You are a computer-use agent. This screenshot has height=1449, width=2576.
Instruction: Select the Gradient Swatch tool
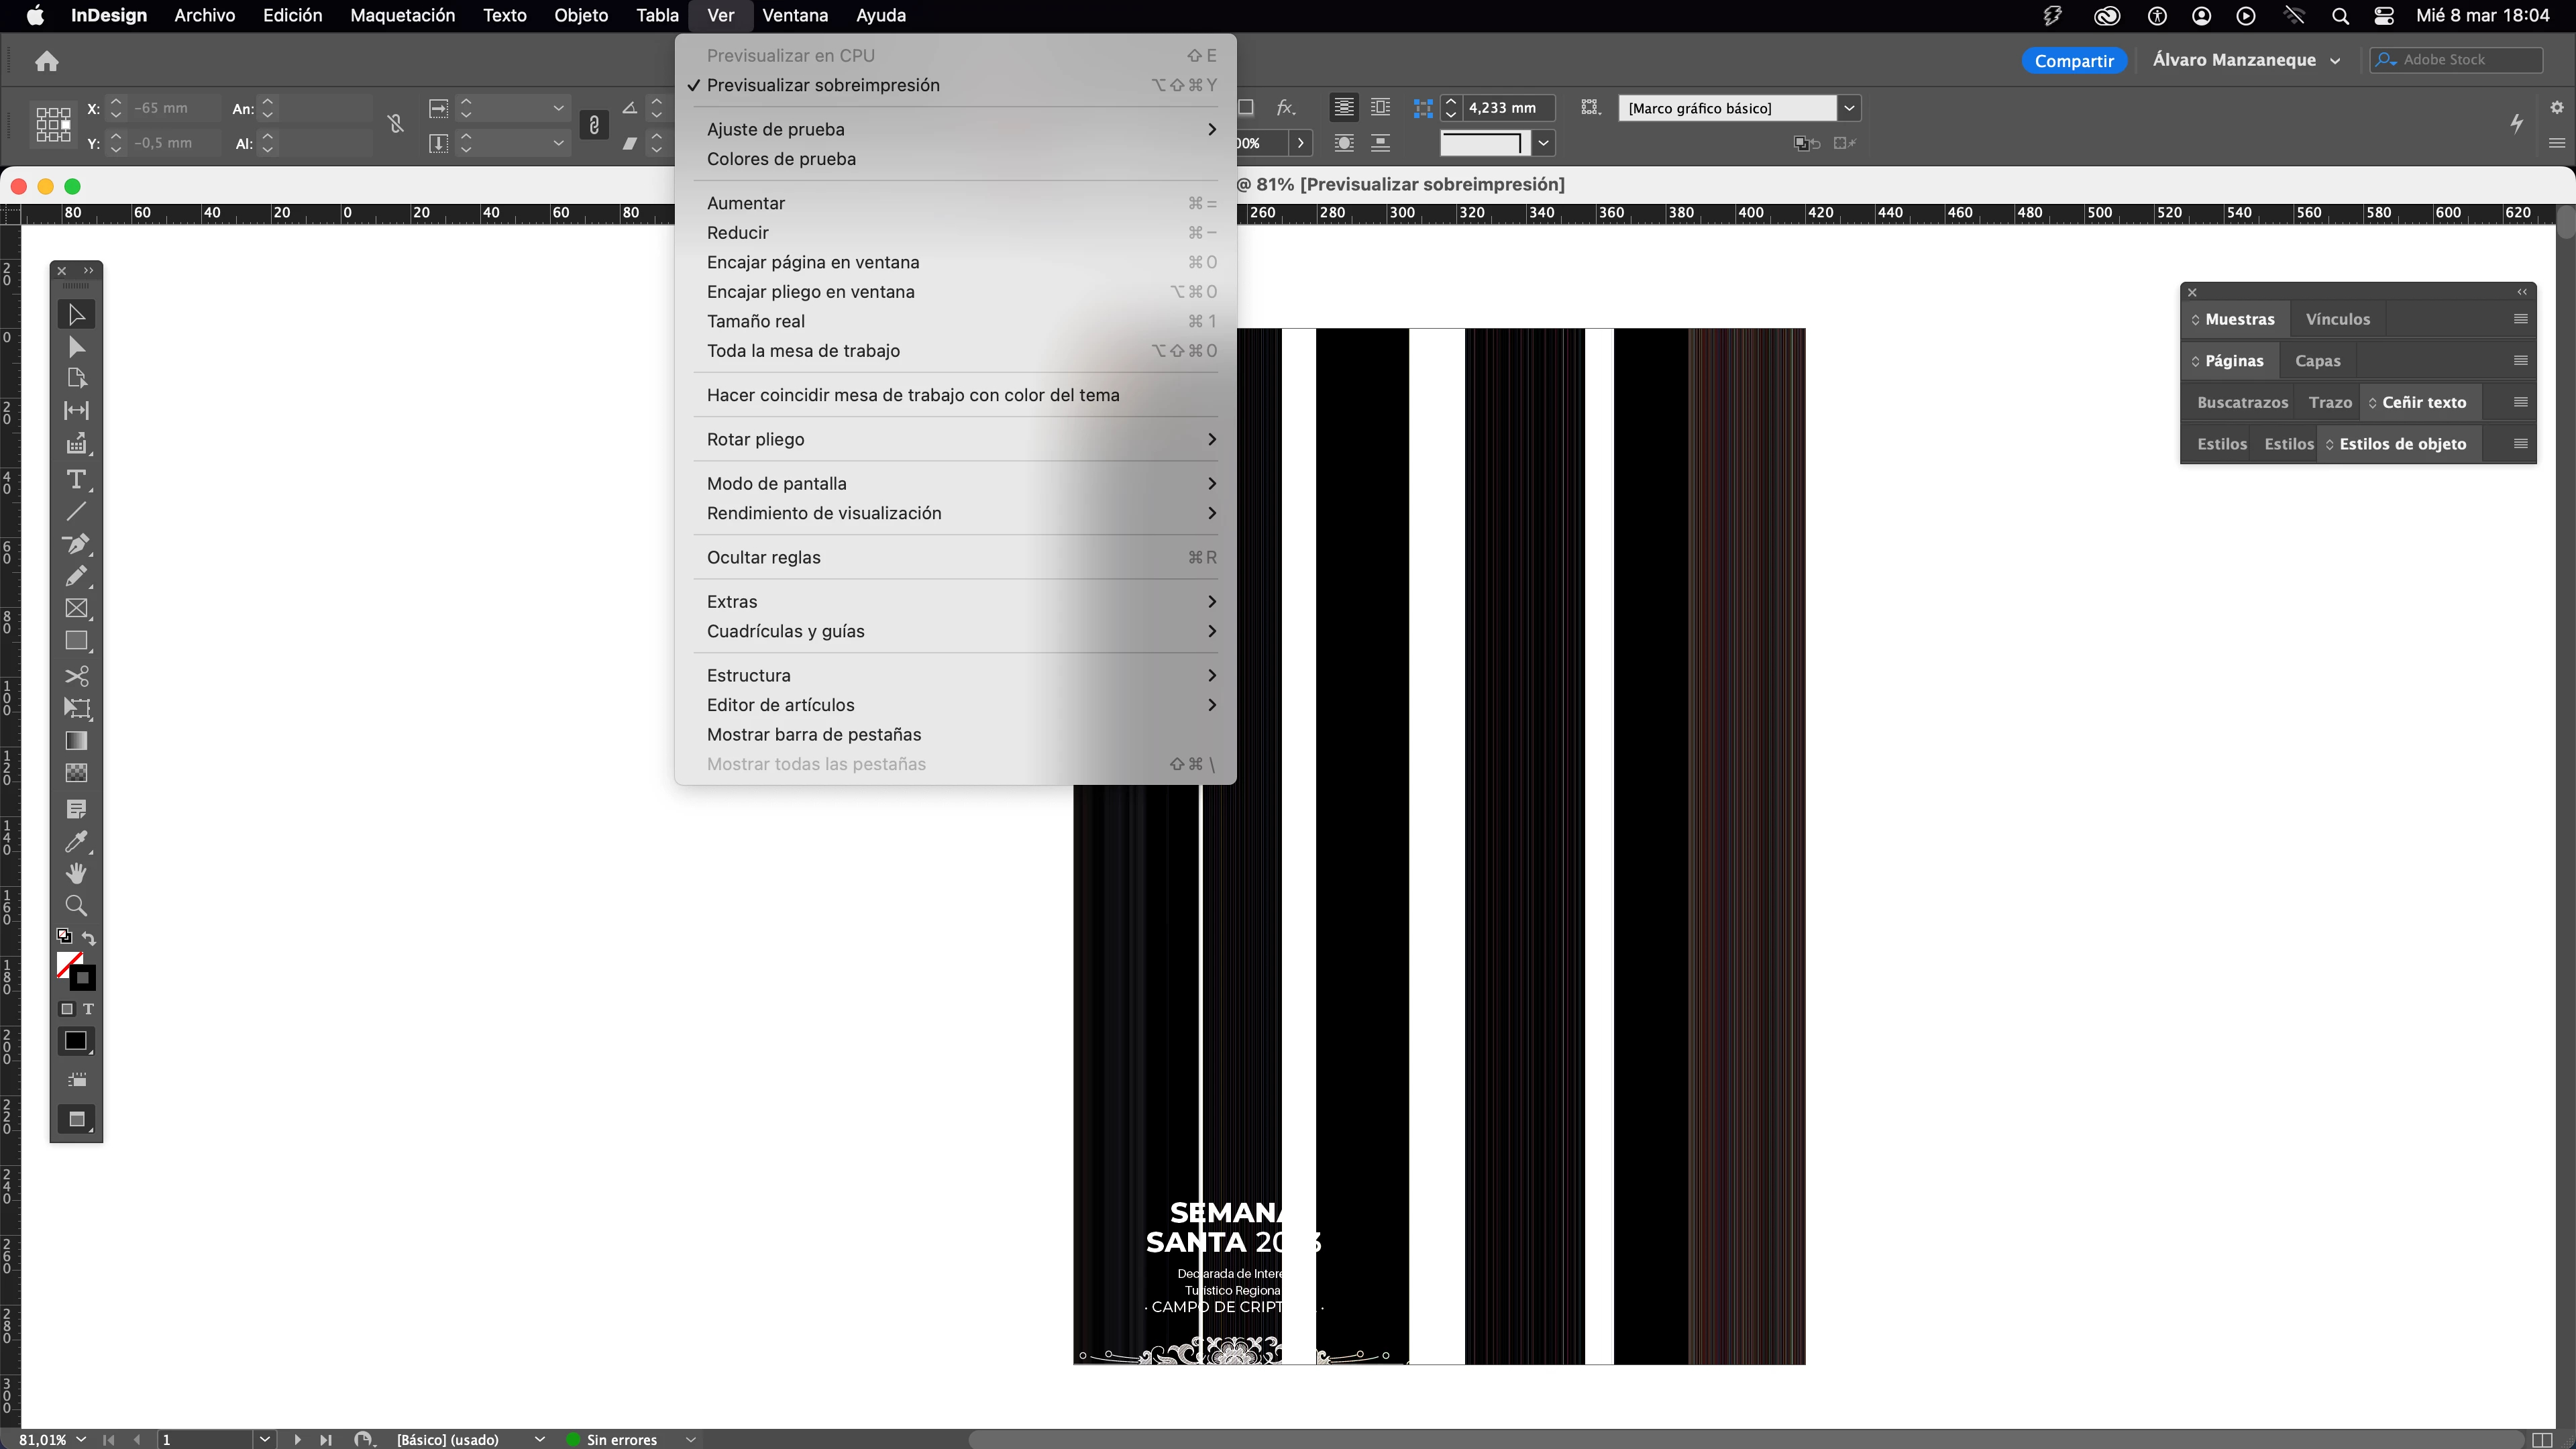(76, 741)
